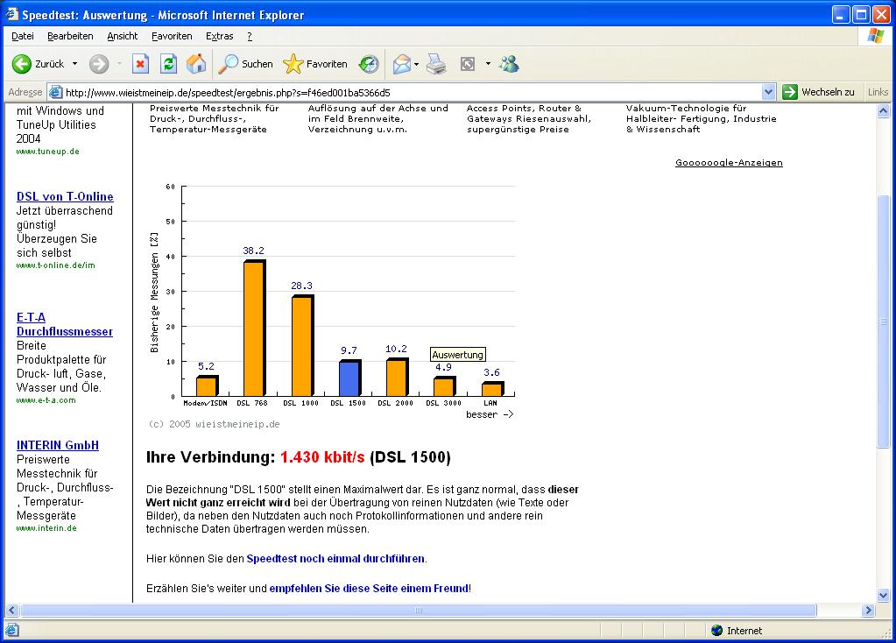Follow the www.tuneup.de link

pyautogui.click(x=48, y=152)
